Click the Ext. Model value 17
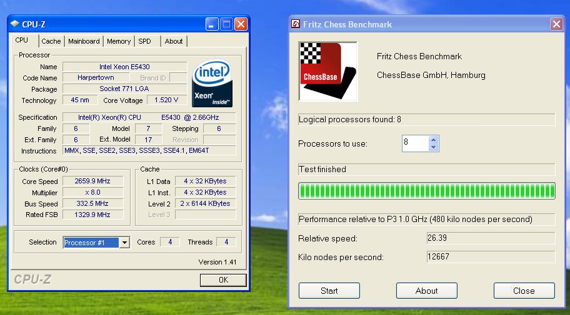This screenshot has width=570, height=315. [x=148, y=139]
